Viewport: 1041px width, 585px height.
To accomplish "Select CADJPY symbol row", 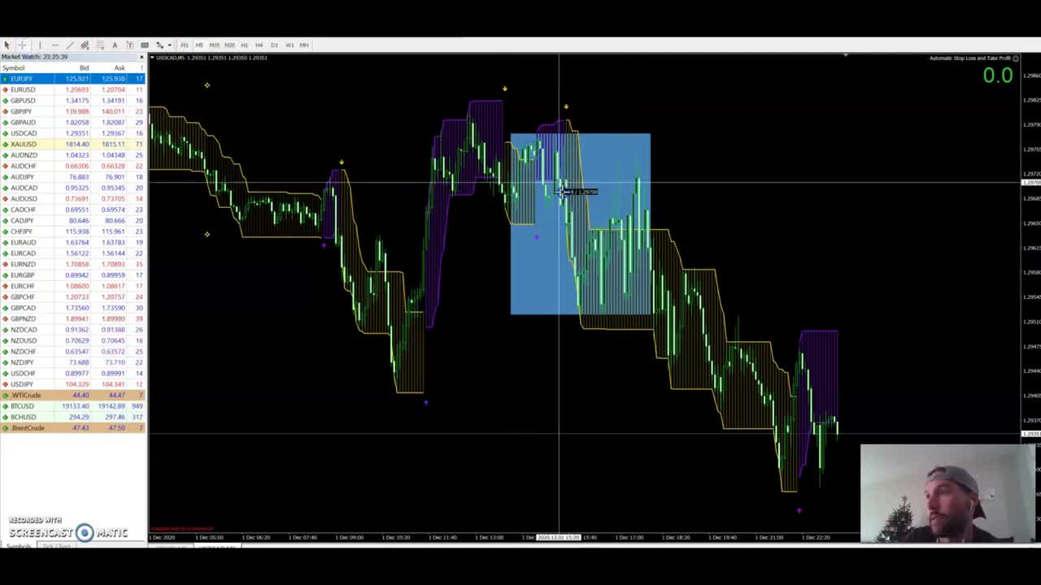I will (73, 220).
